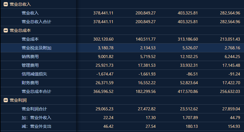The width and height of the screenshot is (244, 132).
Task: Collapse the 营业利润 section
Action: pyautogui.click(x=6, y=100)
